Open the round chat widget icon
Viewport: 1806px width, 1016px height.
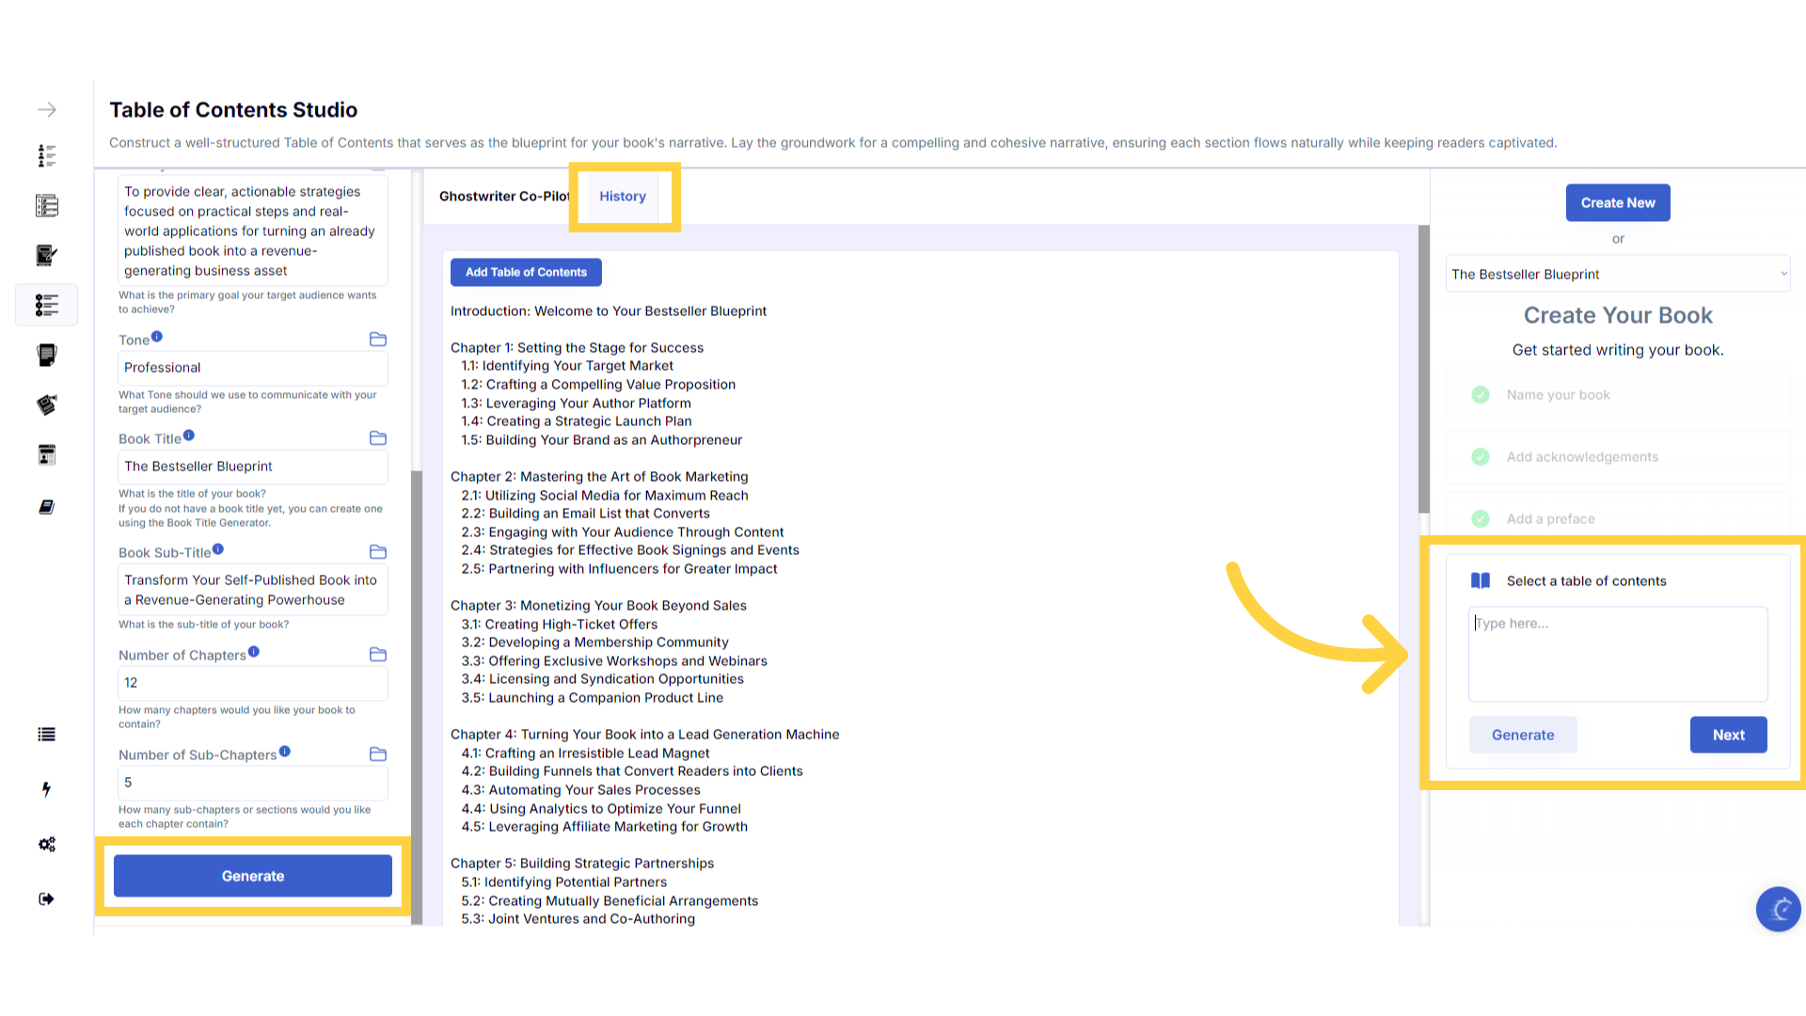tap(1778, 909)
